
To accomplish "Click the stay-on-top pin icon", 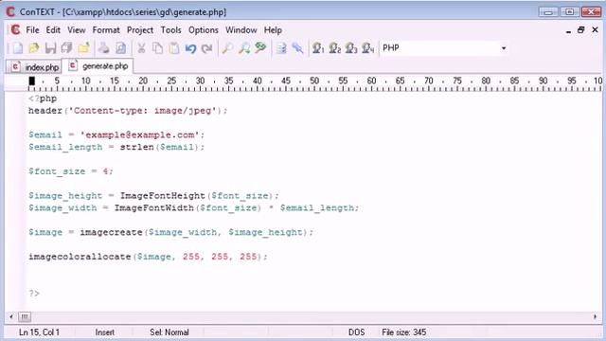I will click(297, 48).
